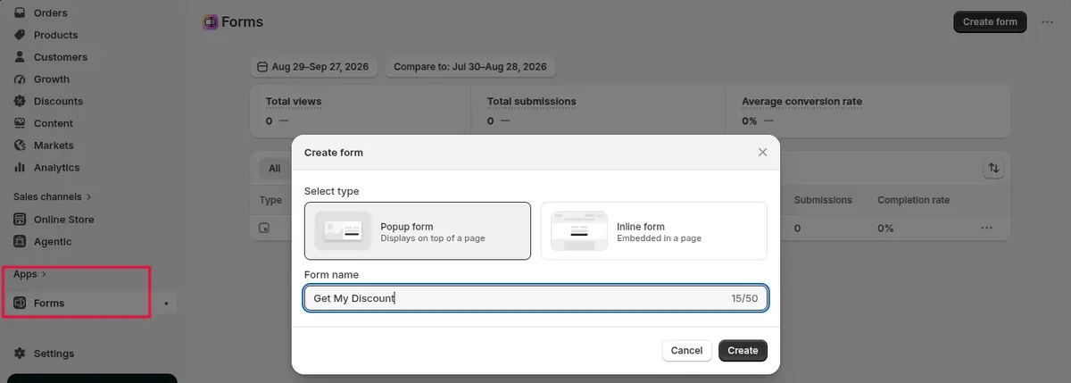This screenshot has height=383, width=1071.
Task: Click the Create button in dialog
Action: (743, 351)
